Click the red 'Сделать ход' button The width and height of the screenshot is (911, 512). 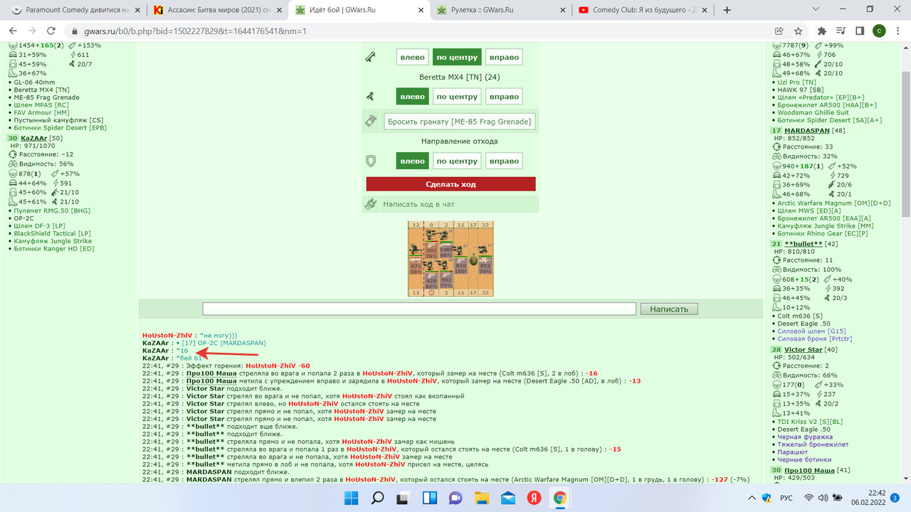(x=451, y=184)
